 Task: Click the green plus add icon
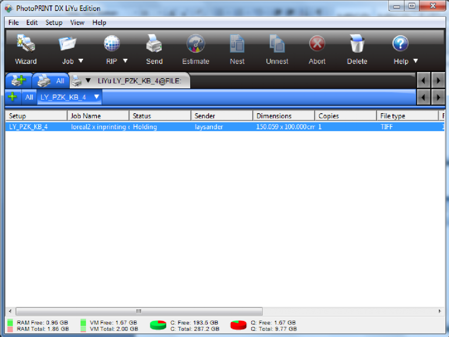pos(13,97)
